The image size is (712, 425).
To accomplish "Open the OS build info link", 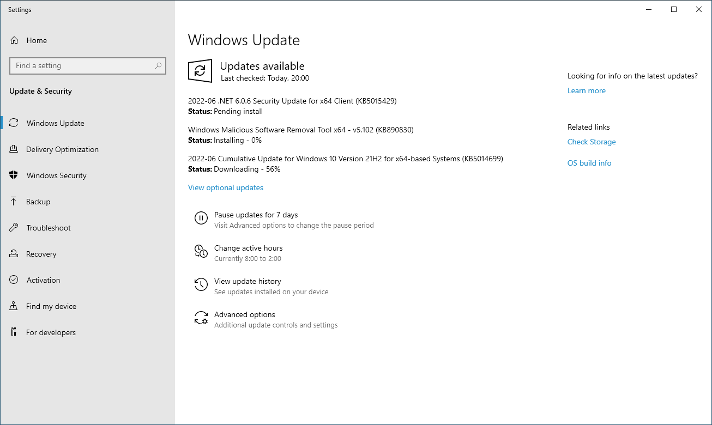I will (x=589, y=163).
